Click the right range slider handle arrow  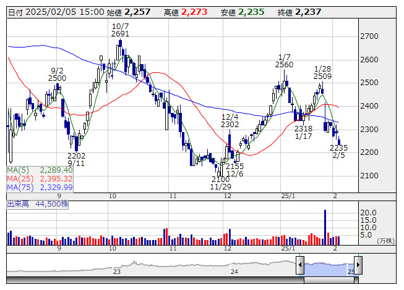point(358,265)
